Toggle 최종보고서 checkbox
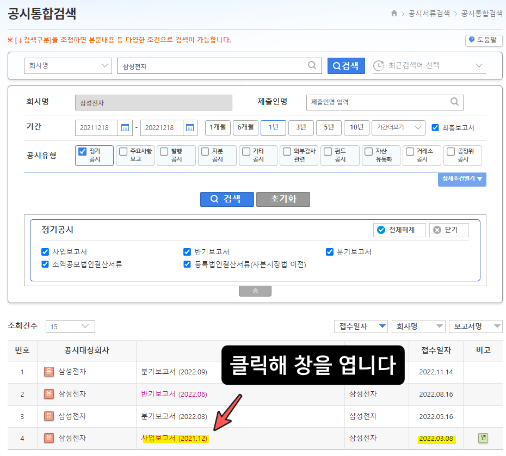 point(435,127)
